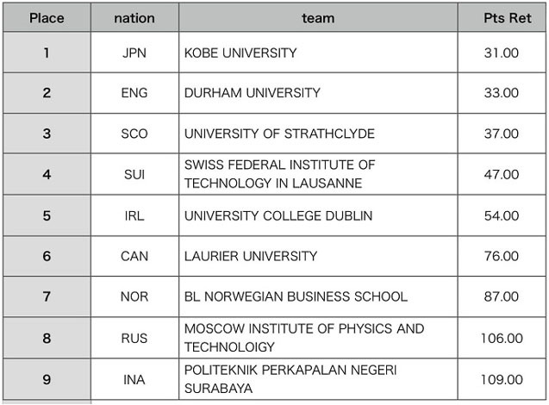Click the BL NORWEGIAN BUSINESS SCHOOL cell
Viewport: 549px width, 405px height.
(296, 296)
